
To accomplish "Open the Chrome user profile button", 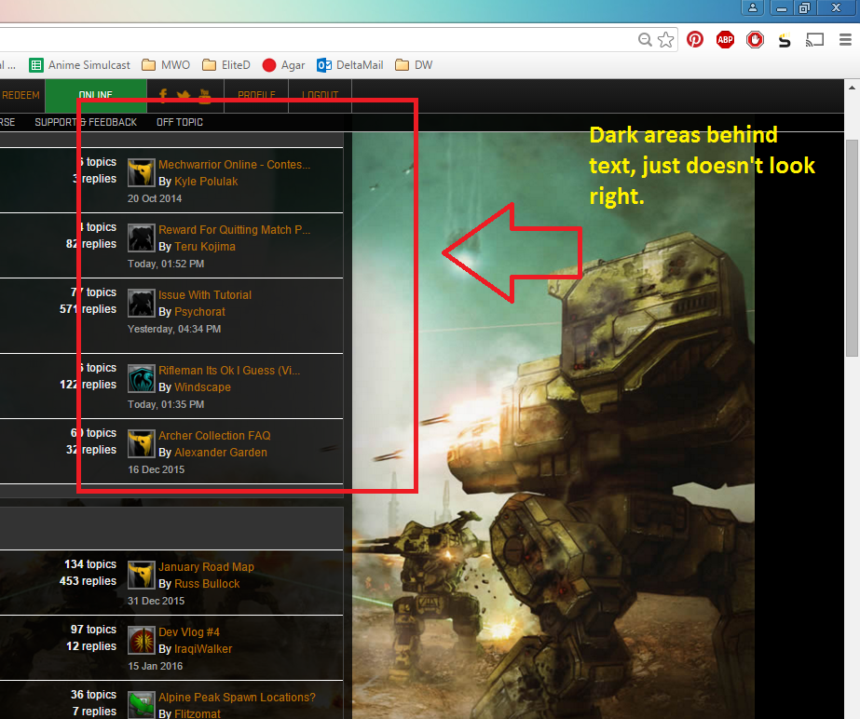I will (753, 7).
